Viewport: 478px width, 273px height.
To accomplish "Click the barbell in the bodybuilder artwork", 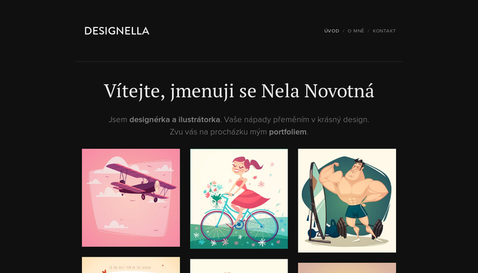I will point(360,228).
